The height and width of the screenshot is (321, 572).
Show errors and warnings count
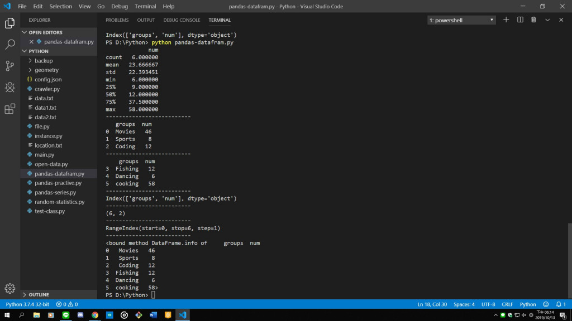click(67, 304)
